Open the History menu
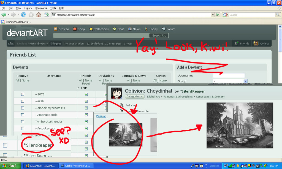Screen dimensions: 282x169 [28, 8]
